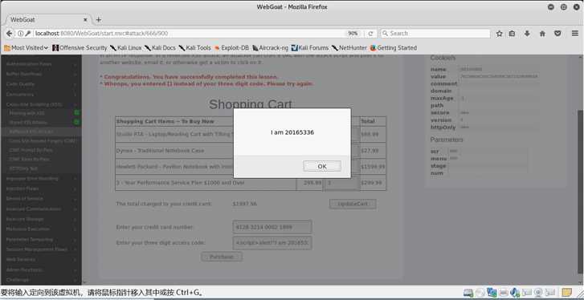Reload the page with the refresh icon
Viewport: 584px width, 300px height.
(370, 34)
